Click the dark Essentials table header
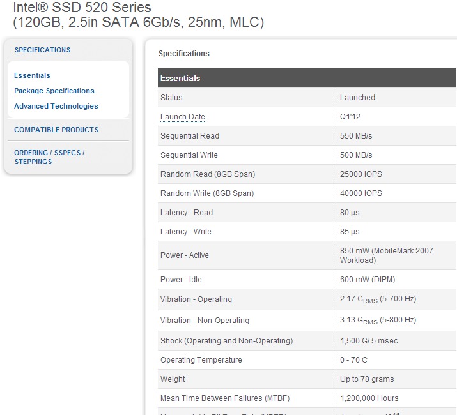 click(x=180, y=78)
